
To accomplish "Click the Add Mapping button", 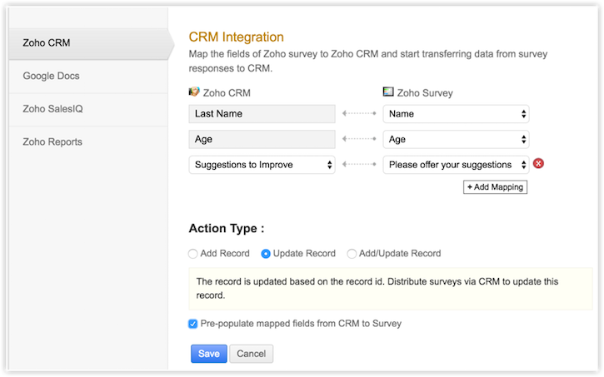I will (x=496, y=187).
